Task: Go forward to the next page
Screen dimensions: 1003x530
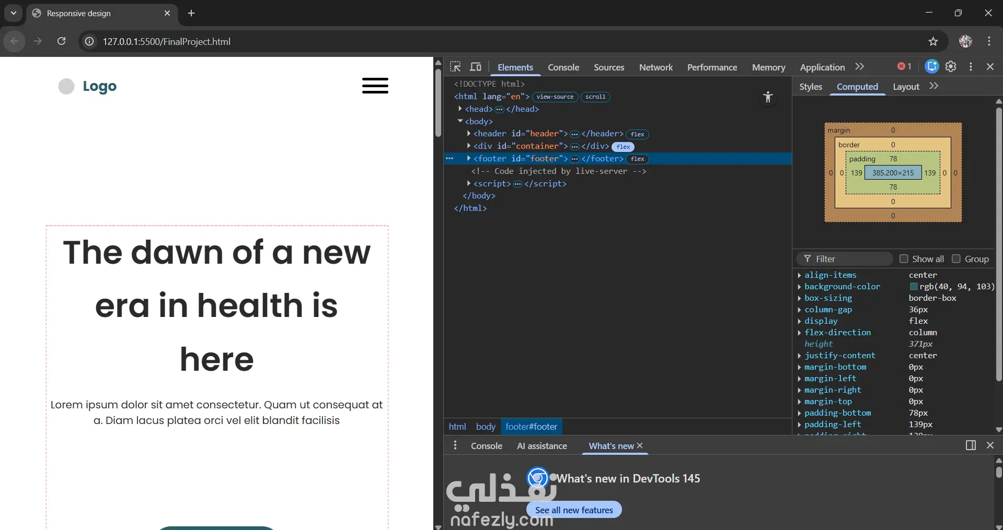Action: [38, 41]
